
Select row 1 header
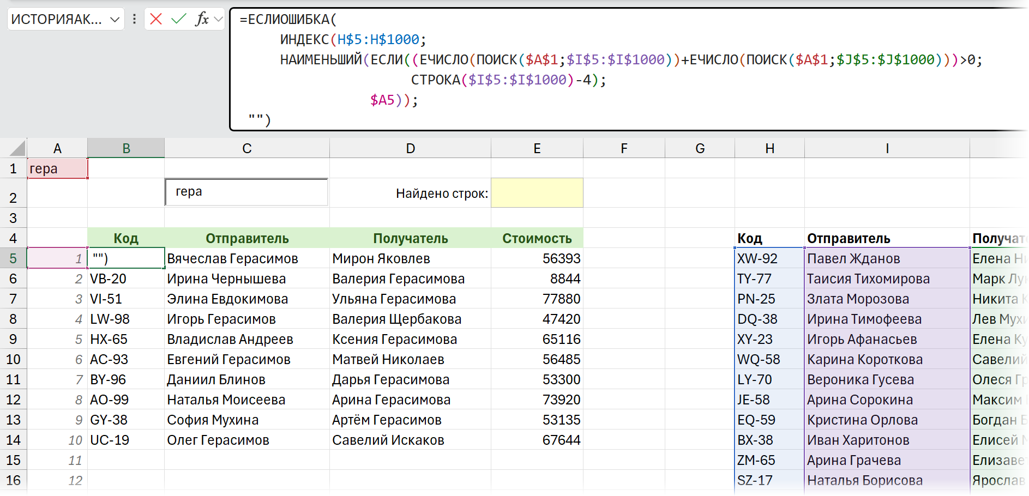click(x=13, y=168)
